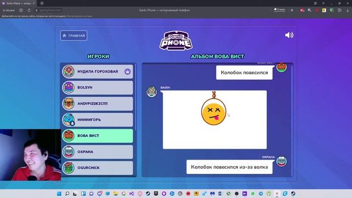Select highlighted player ВОВА ВИСТ
352x198 pixels.
click(98, 136)
